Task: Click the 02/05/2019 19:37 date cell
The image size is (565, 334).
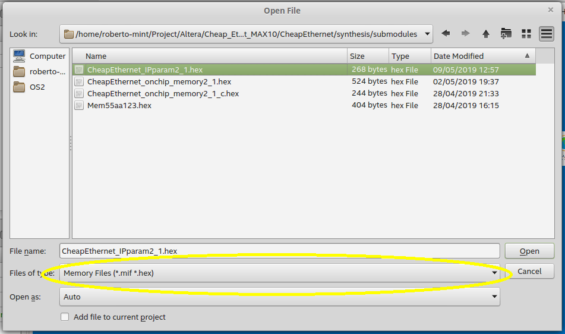Action: click(x=466, y=81)
